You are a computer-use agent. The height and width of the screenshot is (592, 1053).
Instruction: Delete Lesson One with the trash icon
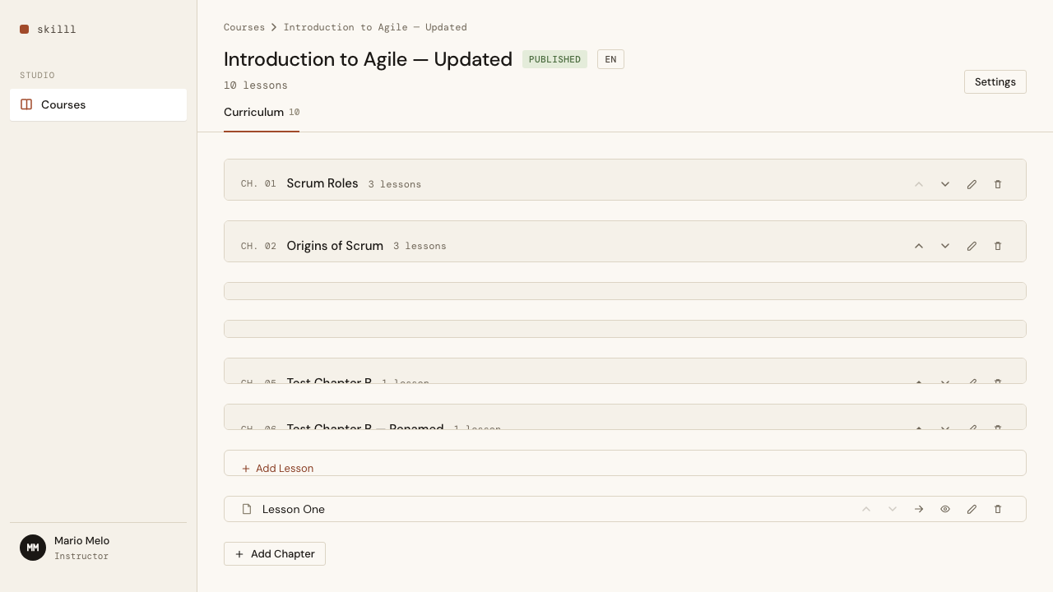coord(998,509)
